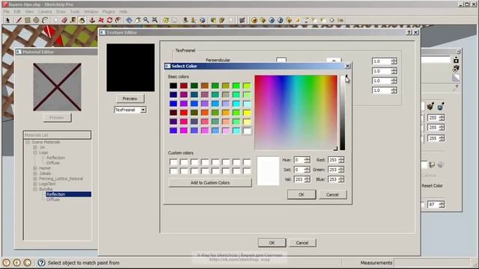Activate the Tape Measure tool
The width and height of the screenshot is (479, 269).
[73, 20]
